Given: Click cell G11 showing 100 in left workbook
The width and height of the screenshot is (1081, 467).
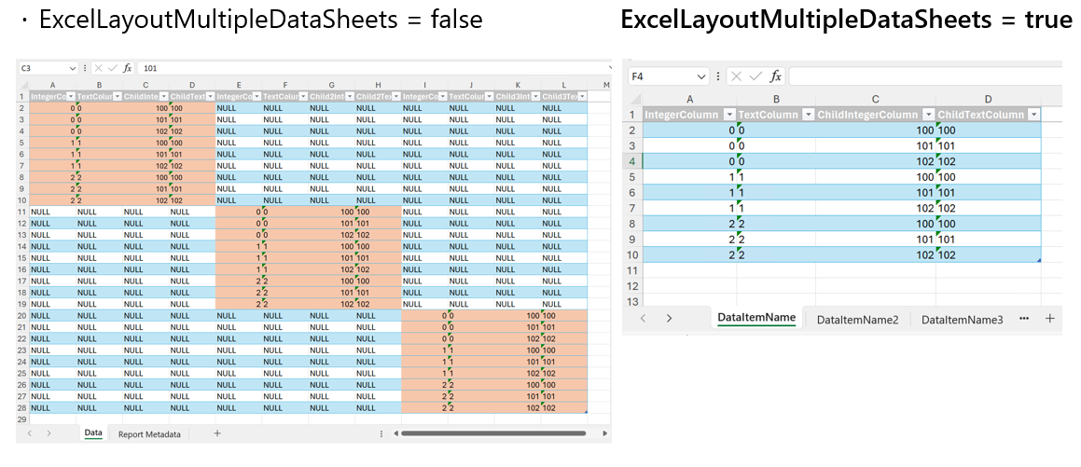Looking at the screenshot, I should [331, 213].
